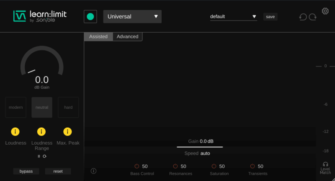
Task: Click the redo arrow icon
Action: [x=312, y=17]
